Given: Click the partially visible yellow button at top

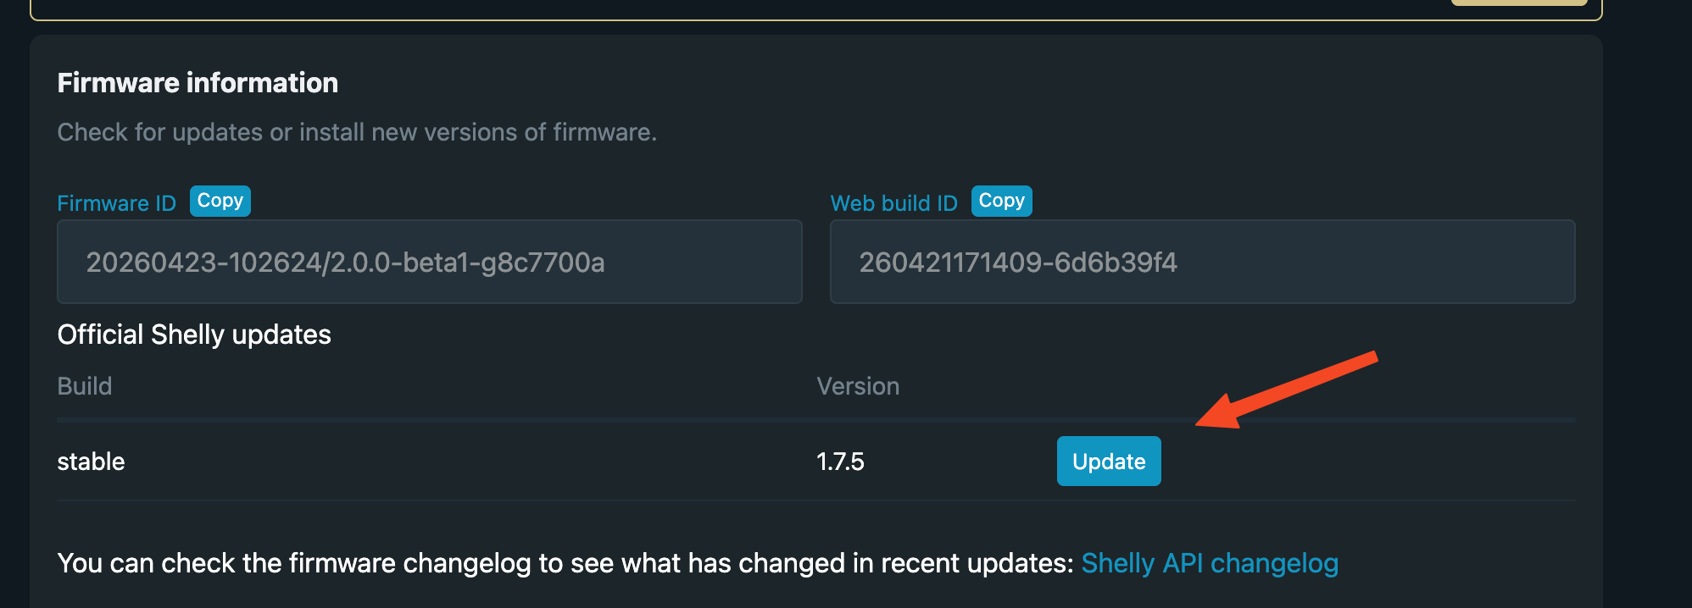Looking at the screenshot, I should (x=1519, y=3).
